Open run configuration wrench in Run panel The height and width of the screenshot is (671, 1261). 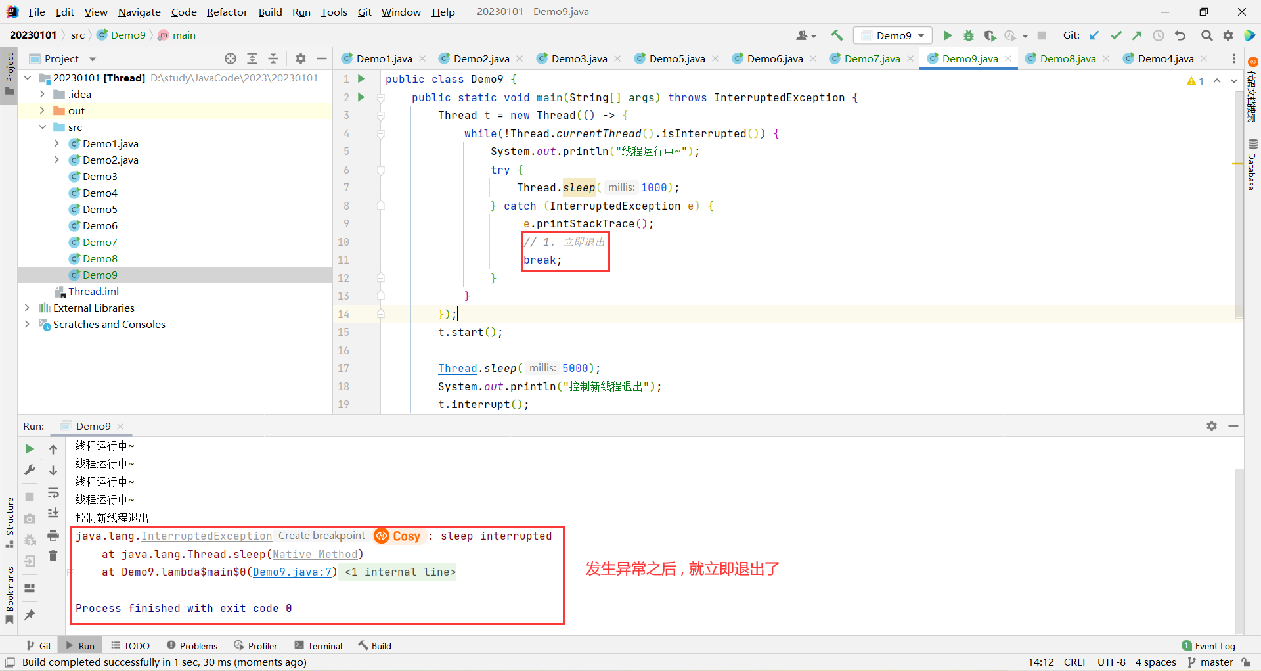click(30, 470)
